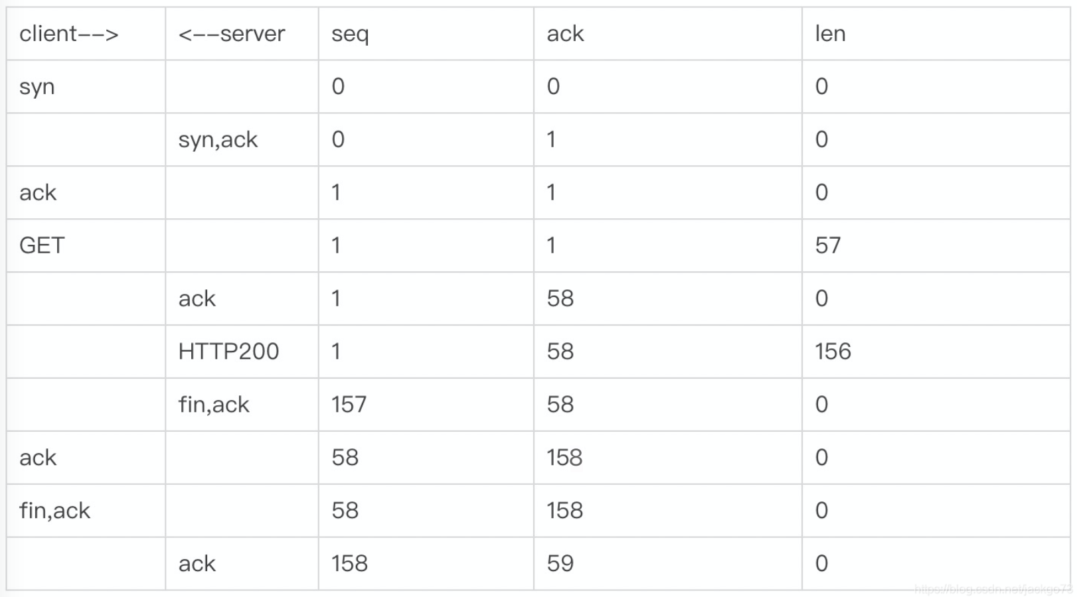Select the "syn,ack" server cell
Screen dimensions: 1077x597
pos(218,140)
